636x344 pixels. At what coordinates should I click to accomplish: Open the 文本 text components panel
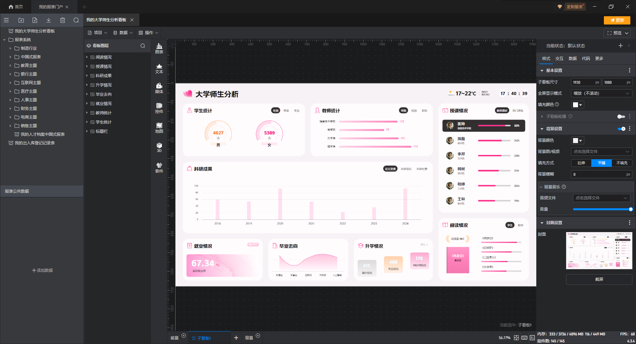[x=159, y=68]
